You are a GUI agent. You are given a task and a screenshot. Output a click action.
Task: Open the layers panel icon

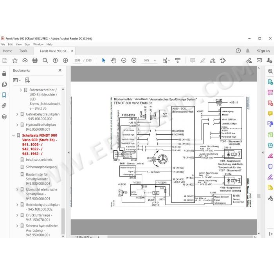[x=4, y=117]
